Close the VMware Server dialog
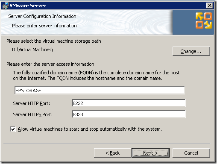217x164 pixels. (210, 6)
